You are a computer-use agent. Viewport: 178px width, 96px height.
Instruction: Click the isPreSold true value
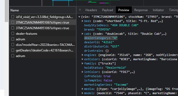pyautogui.click(x=107, y=76)
